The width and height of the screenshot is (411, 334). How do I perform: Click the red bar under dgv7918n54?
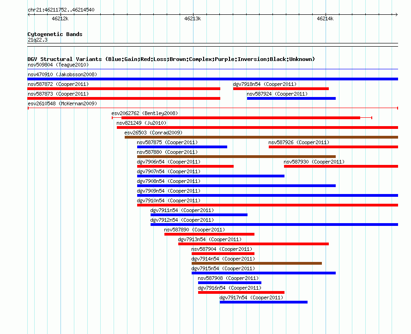281,89
